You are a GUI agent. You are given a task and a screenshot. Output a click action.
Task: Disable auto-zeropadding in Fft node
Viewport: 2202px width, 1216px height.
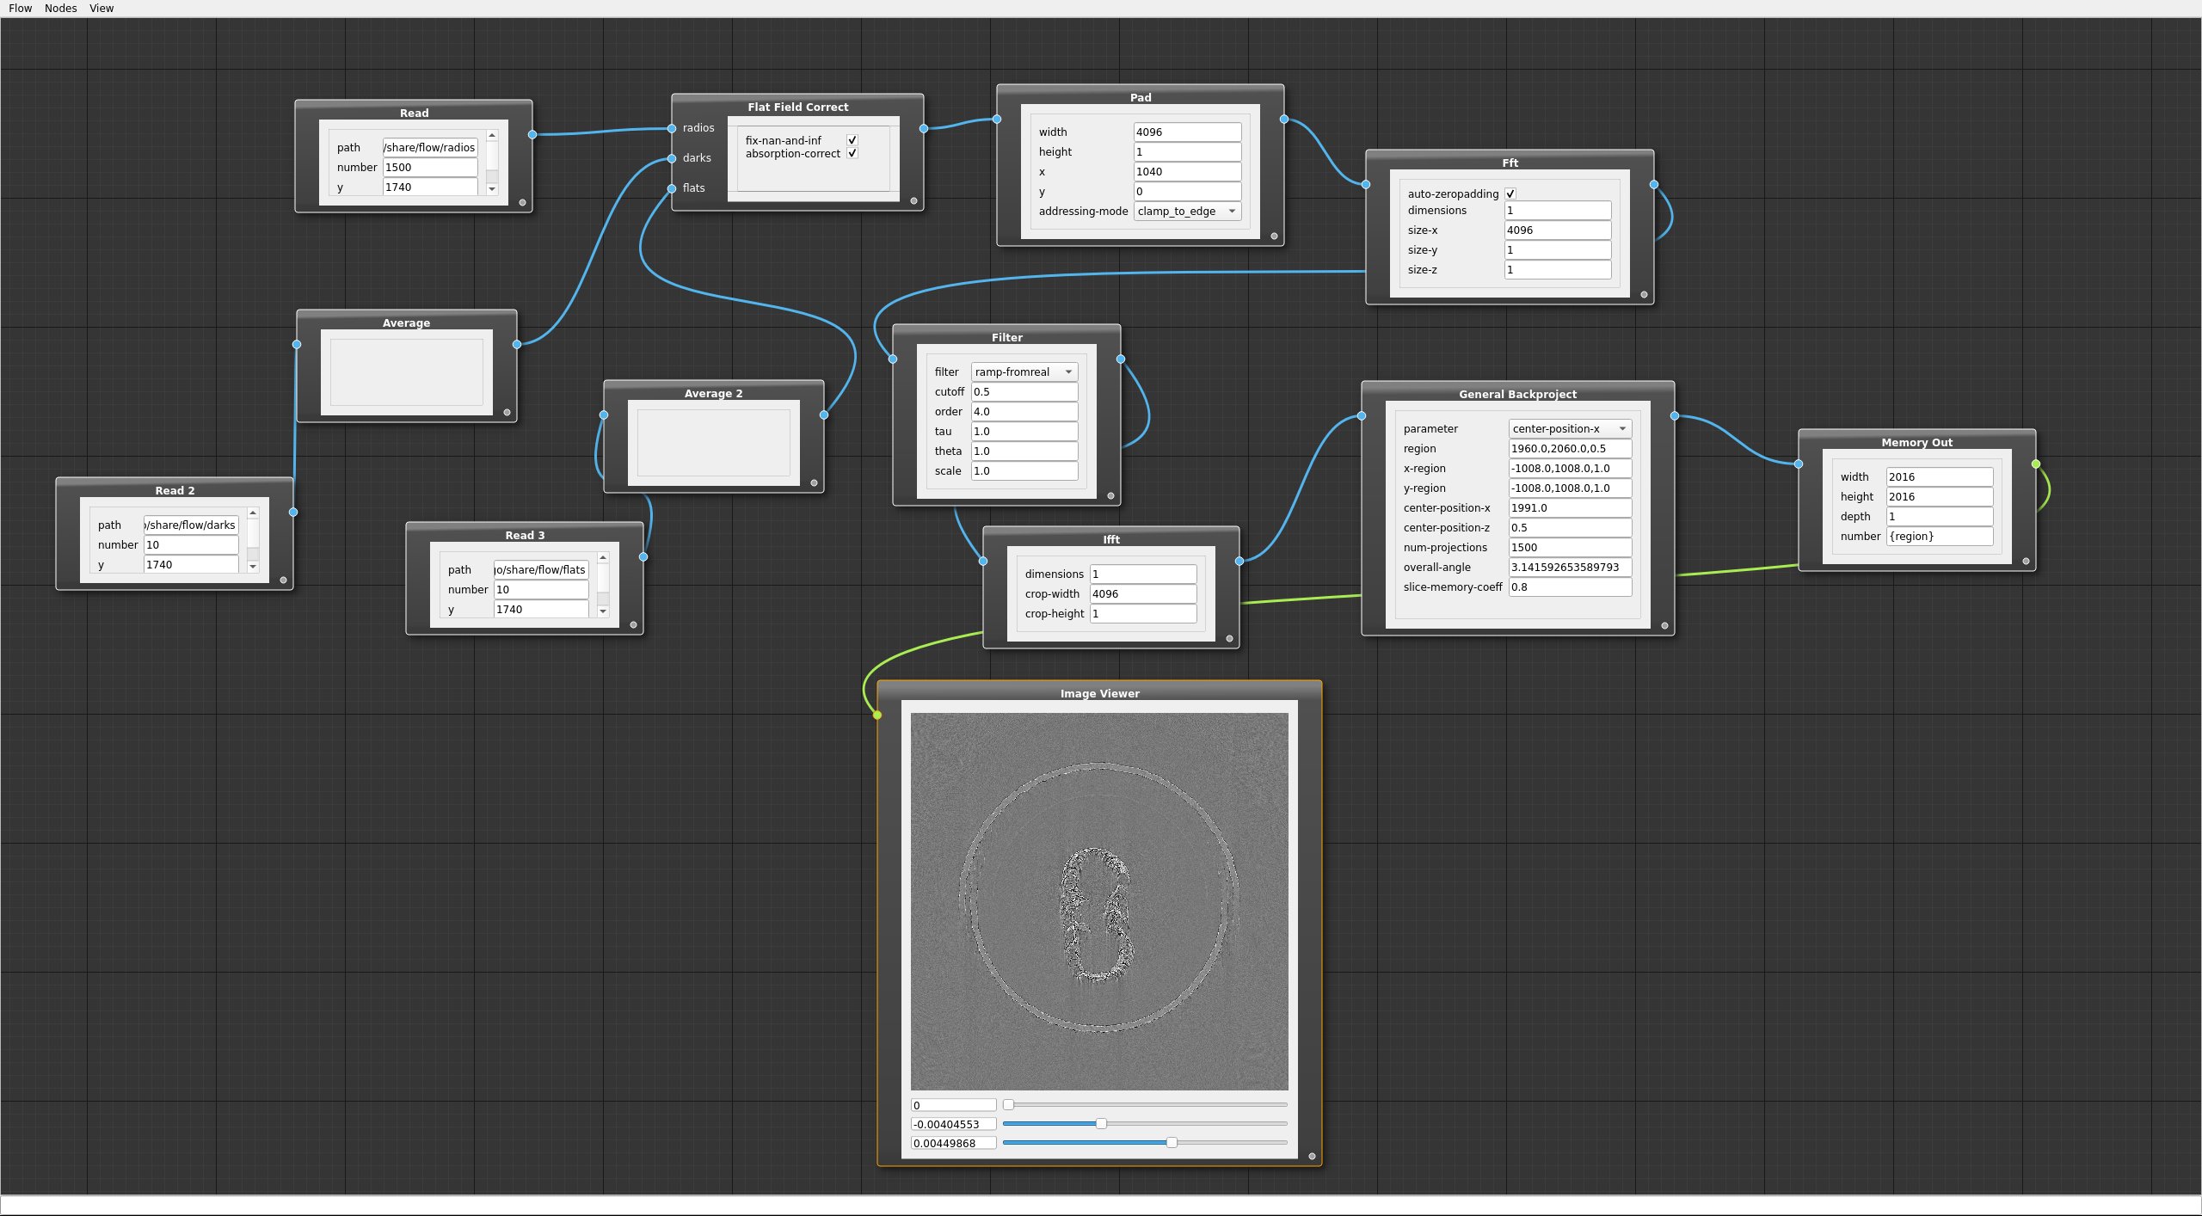[x=1510, y=194]
